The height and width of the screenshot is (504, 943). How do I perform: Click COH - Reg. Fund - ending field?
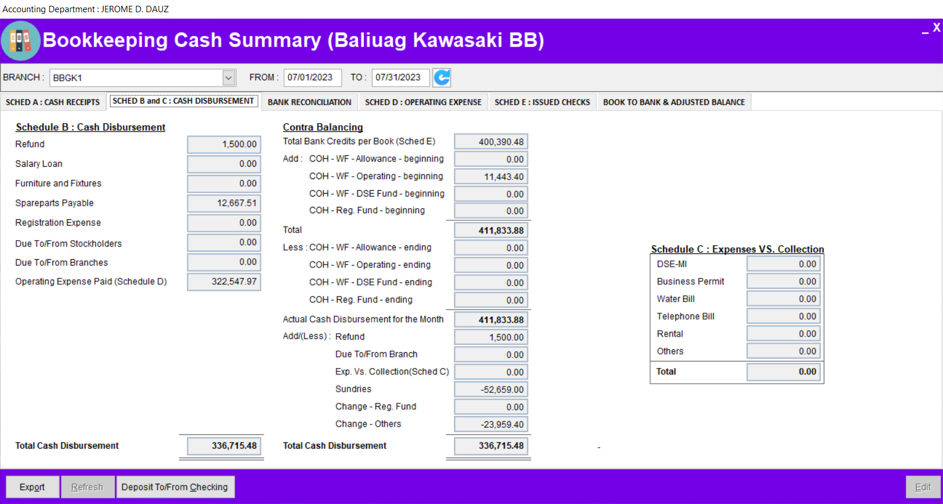click(x=491, y=301)
